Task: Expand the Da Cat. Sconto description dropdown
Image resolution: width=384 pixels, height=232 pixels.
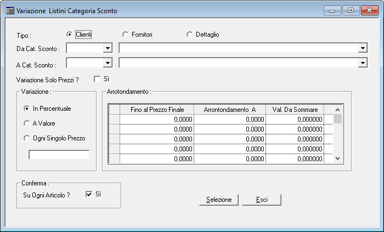Action: pos(363,49)
